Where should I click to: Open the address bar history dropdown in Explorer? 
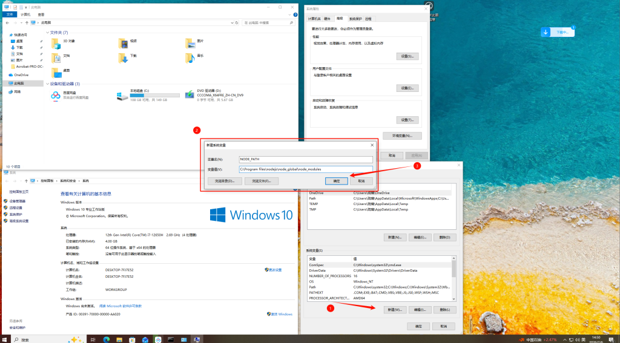pos(232,23)
